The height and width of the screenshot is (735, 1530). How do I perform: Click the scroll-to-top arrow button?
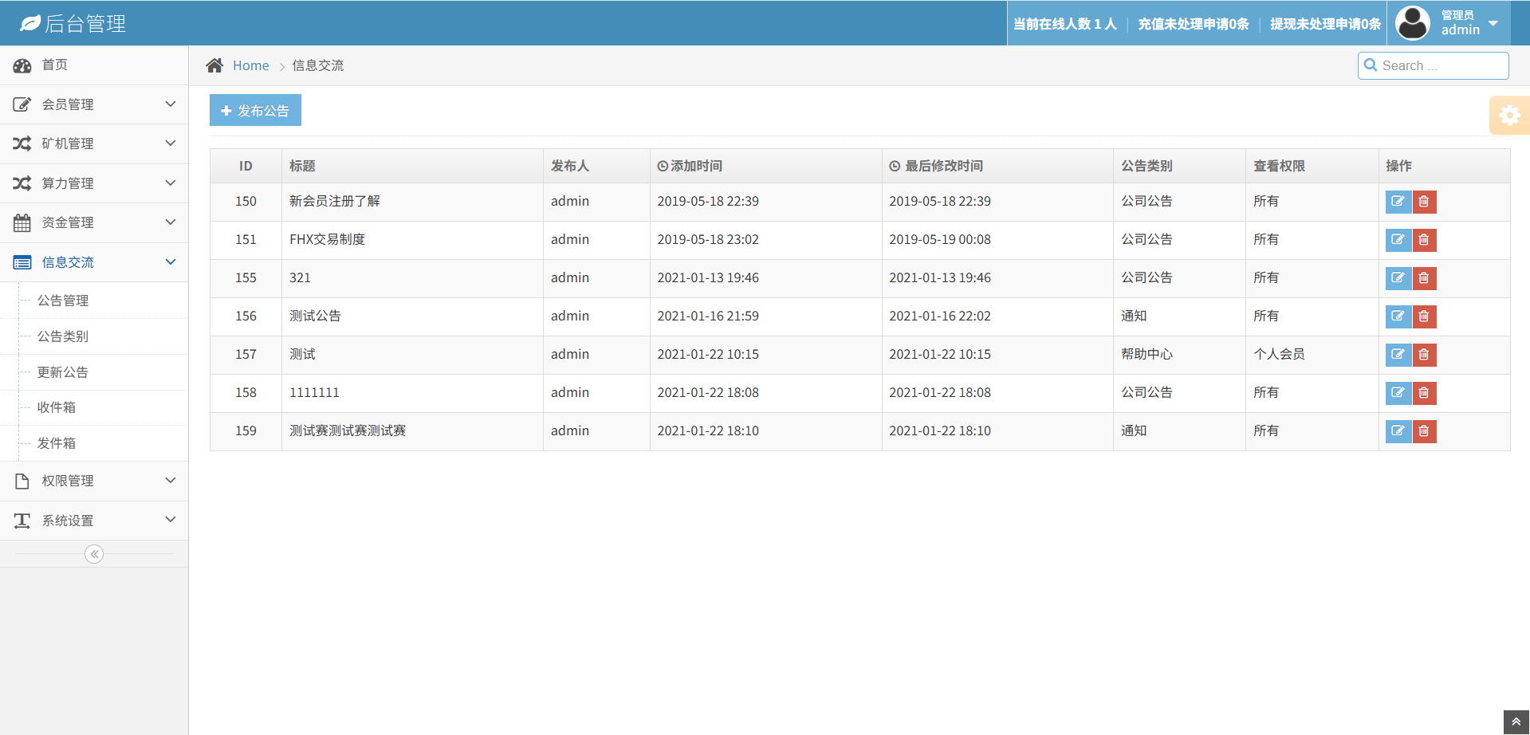coord(1516,721)
